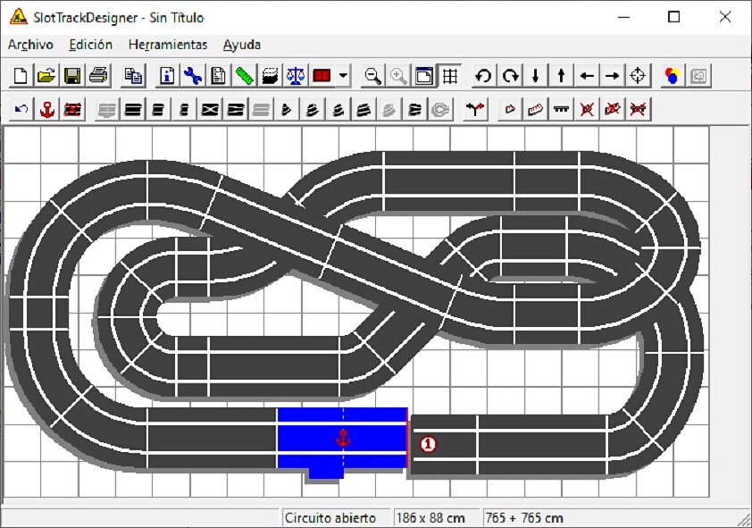
Task: Add the wide outer curve piece
Action: tap(363, 110)
